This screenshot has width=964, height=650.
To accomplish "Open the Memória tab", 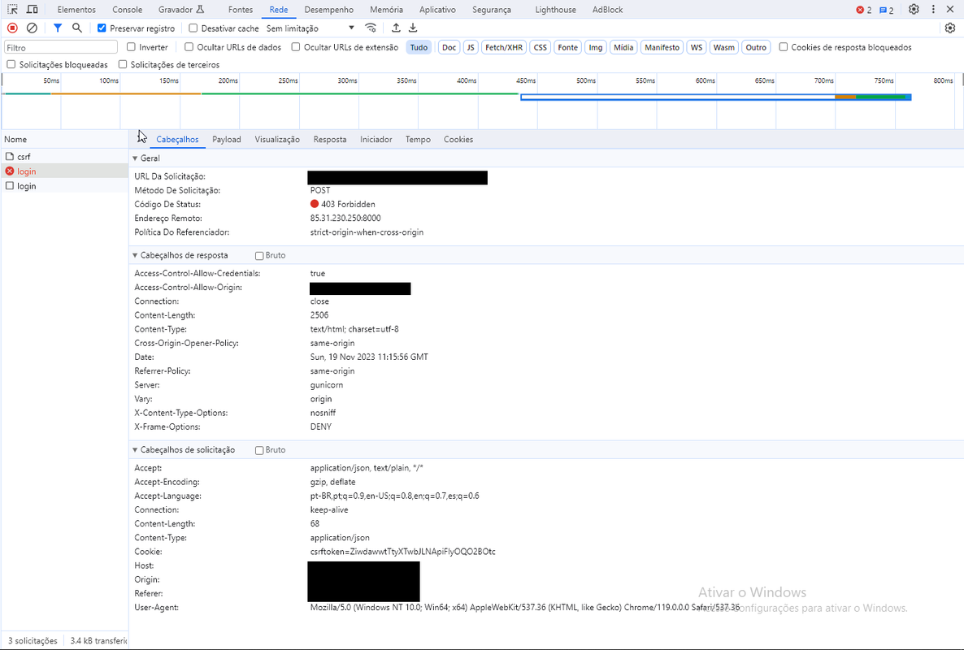I will [x=387, y=10].
